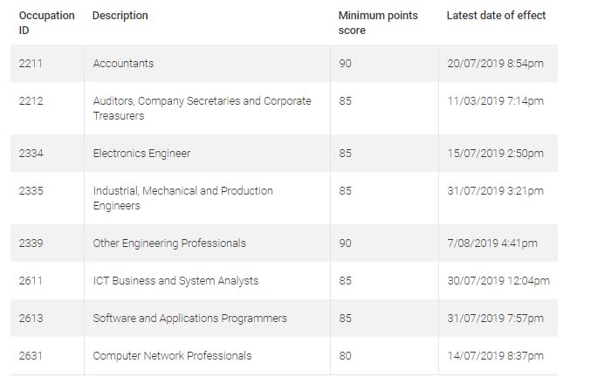Click occupation ID 2334
591x377 pixels.
click(x=31, y=154)
